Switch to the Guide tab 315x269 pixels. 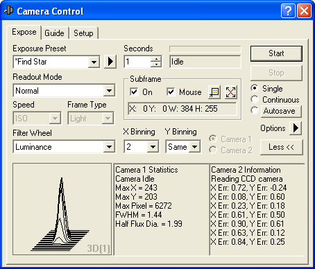point(54,33)
